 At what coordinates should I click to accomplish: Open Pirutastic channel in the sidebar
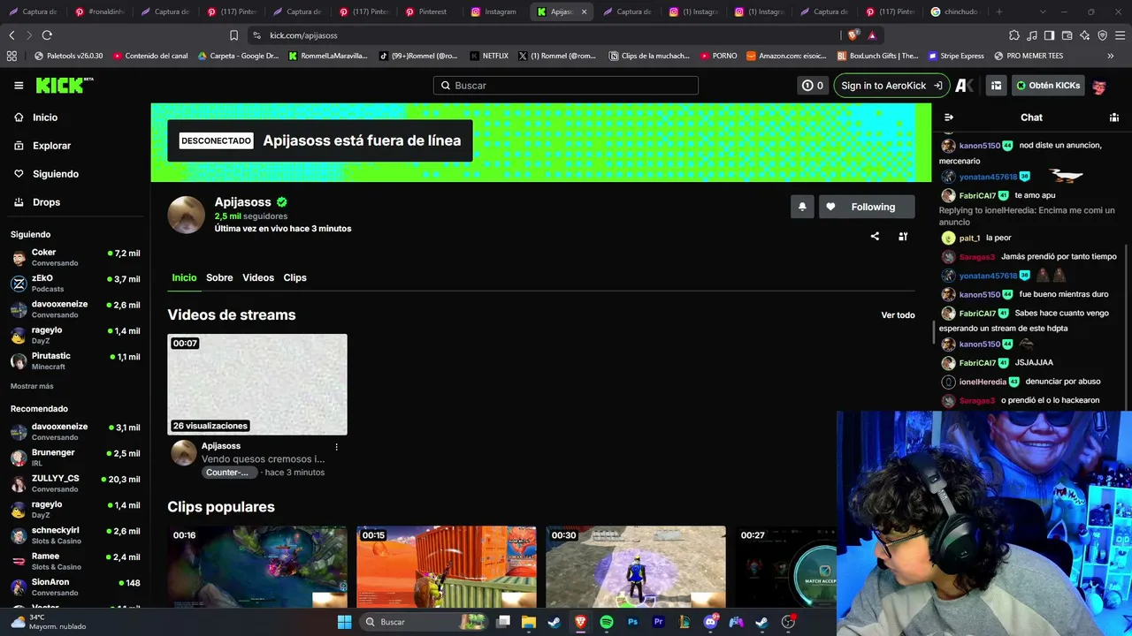tap(75, 360)
